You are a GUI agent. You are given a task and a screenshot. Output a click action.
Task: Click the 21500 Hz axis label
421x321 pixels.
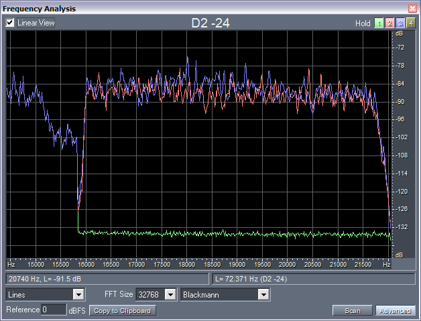pyautogui.click(x=363, y=265)
